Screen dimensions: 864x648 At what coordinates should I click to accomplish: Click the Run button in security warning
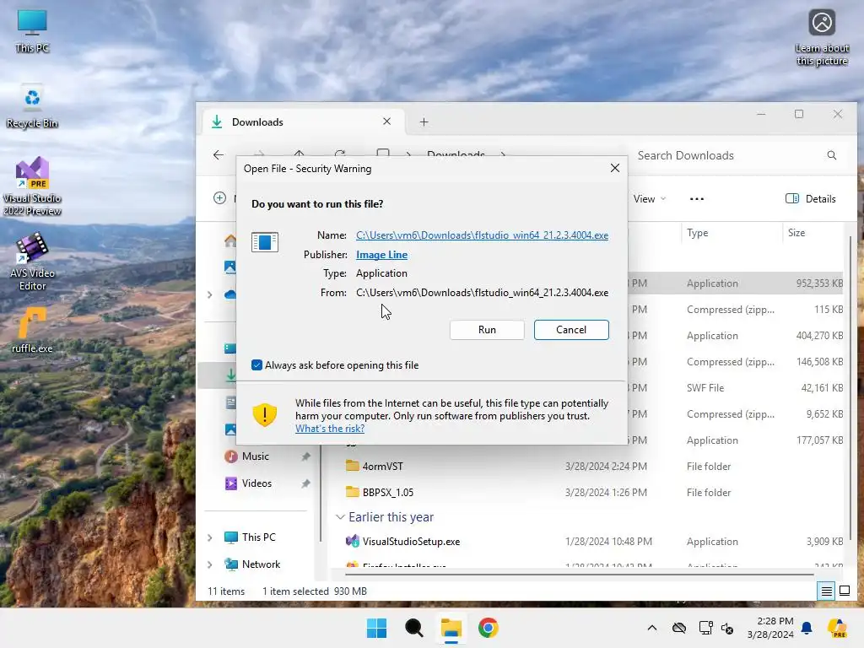(487, 330)
